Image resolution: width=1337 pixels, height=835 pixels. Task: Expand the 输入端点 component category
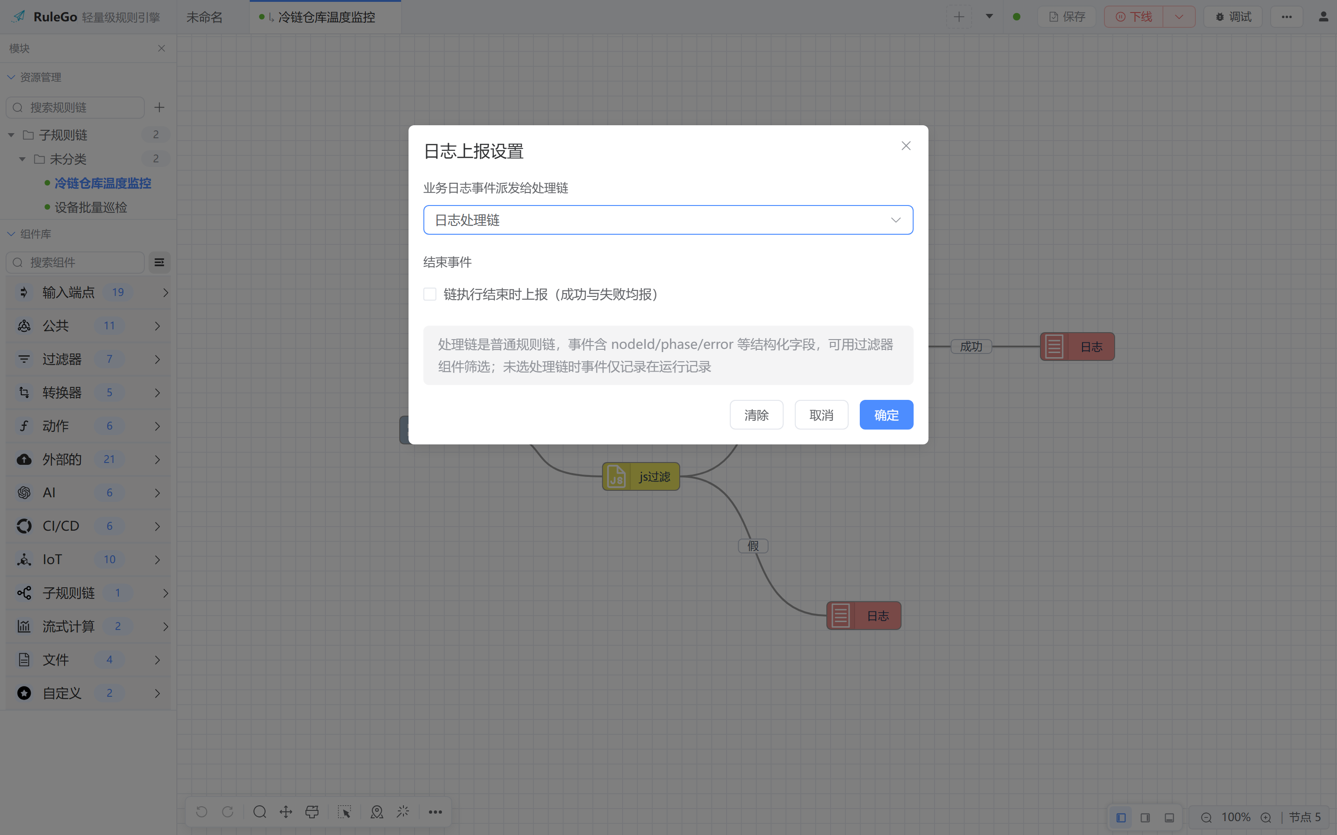88,292
